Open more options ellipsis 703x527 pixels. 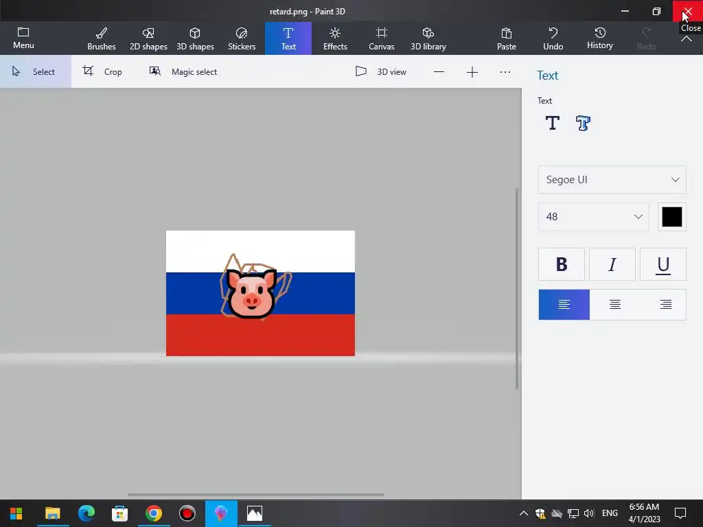click(505, 72)
